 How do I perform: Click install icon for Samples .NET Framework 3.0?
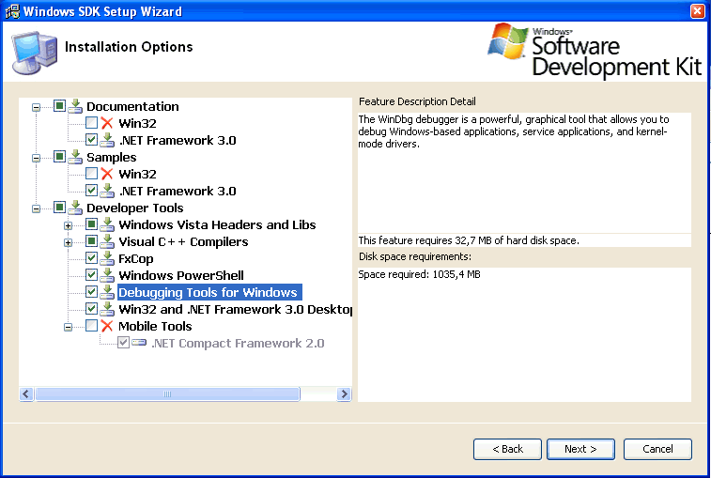107,191
